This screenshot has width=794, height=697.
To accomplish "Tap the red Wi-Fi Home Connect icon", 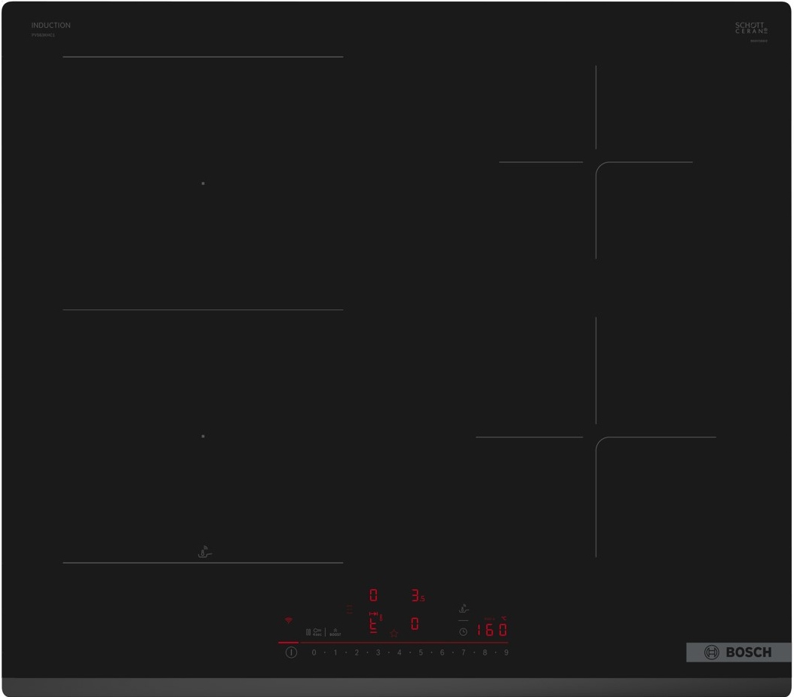I will (x=289, y=620).
